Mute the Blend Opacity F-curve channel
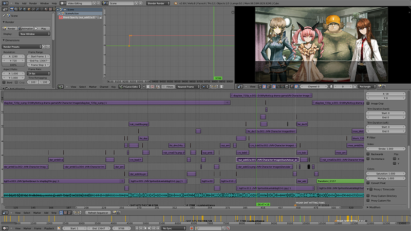Image resolution: width=411 pixels, height=231 pixels. [x=97, y=17]
